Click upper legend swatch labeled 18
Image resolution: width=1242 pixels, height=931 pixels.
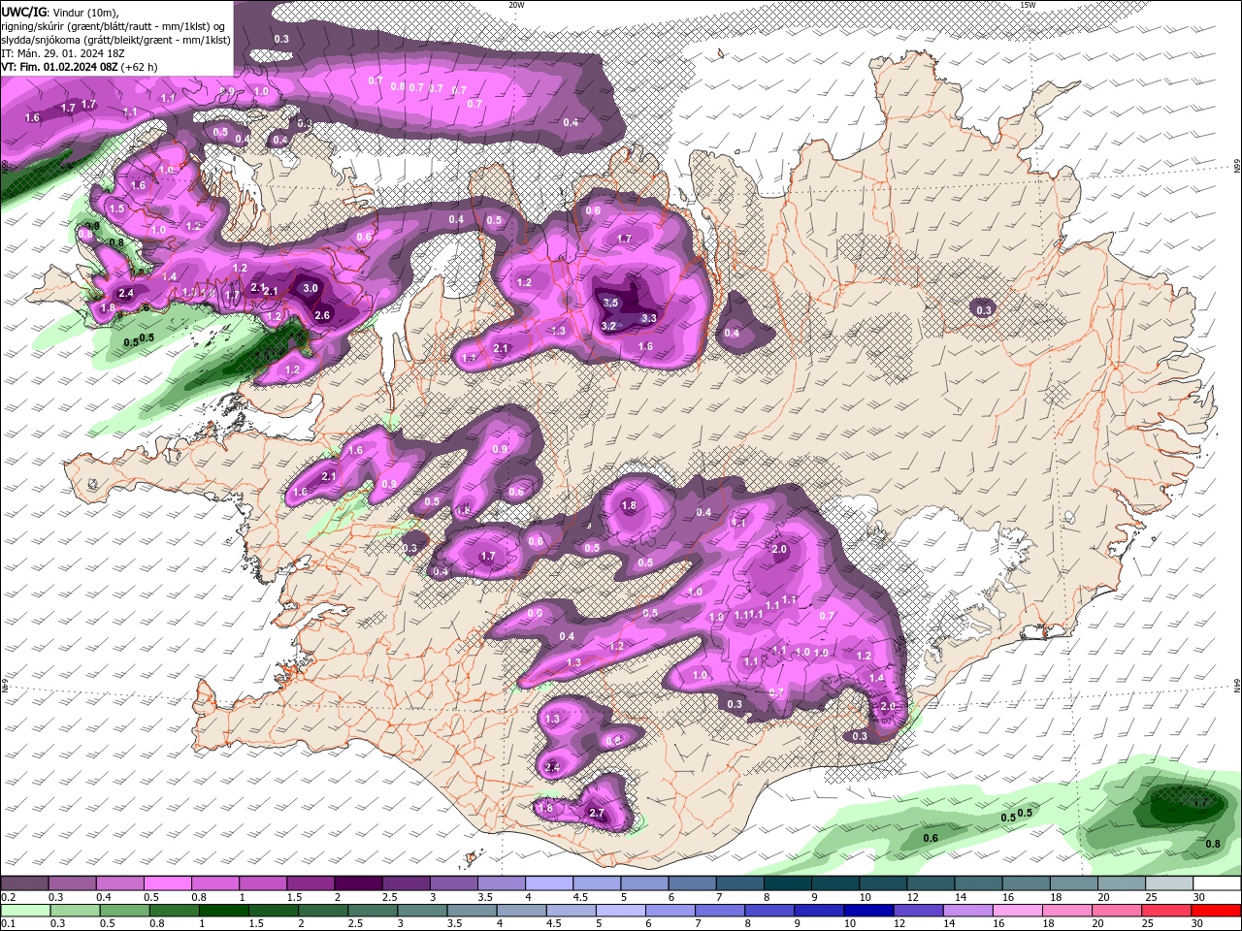coord(1073,883)
